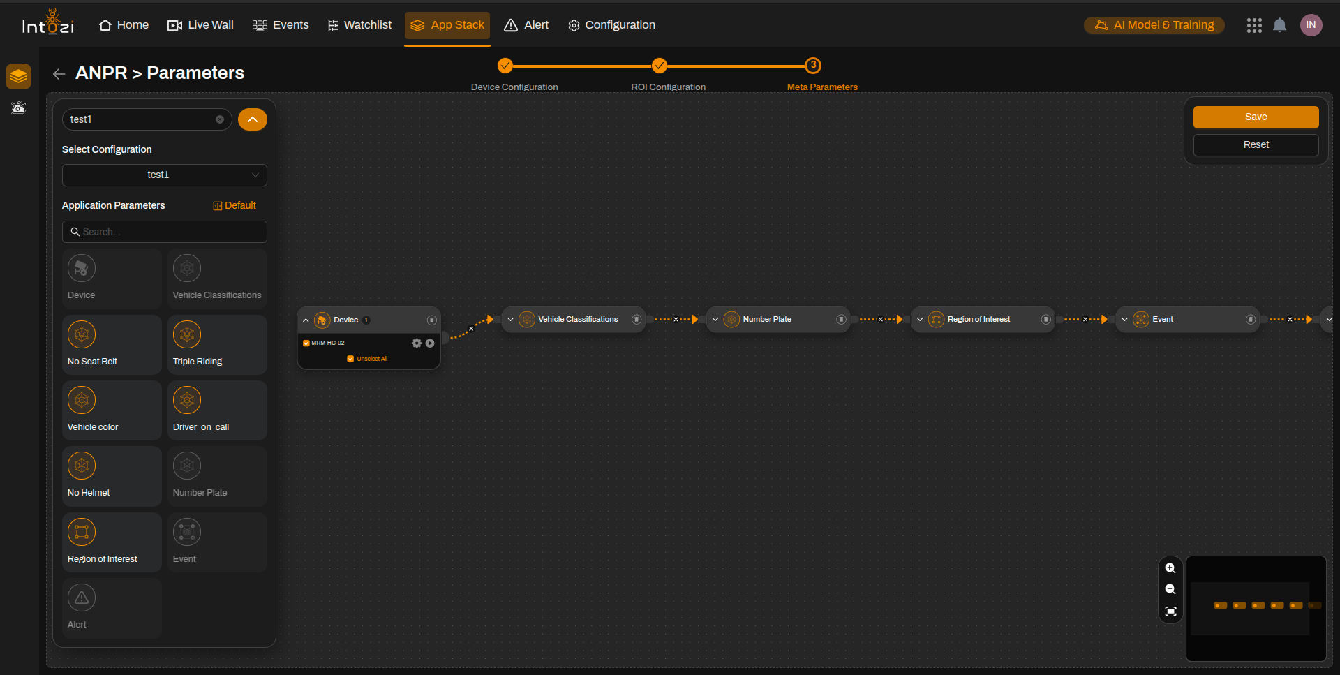1340x675 pixels.
Task: Click the zoom in magnifier icon
Action: (x=1170, y=568)
